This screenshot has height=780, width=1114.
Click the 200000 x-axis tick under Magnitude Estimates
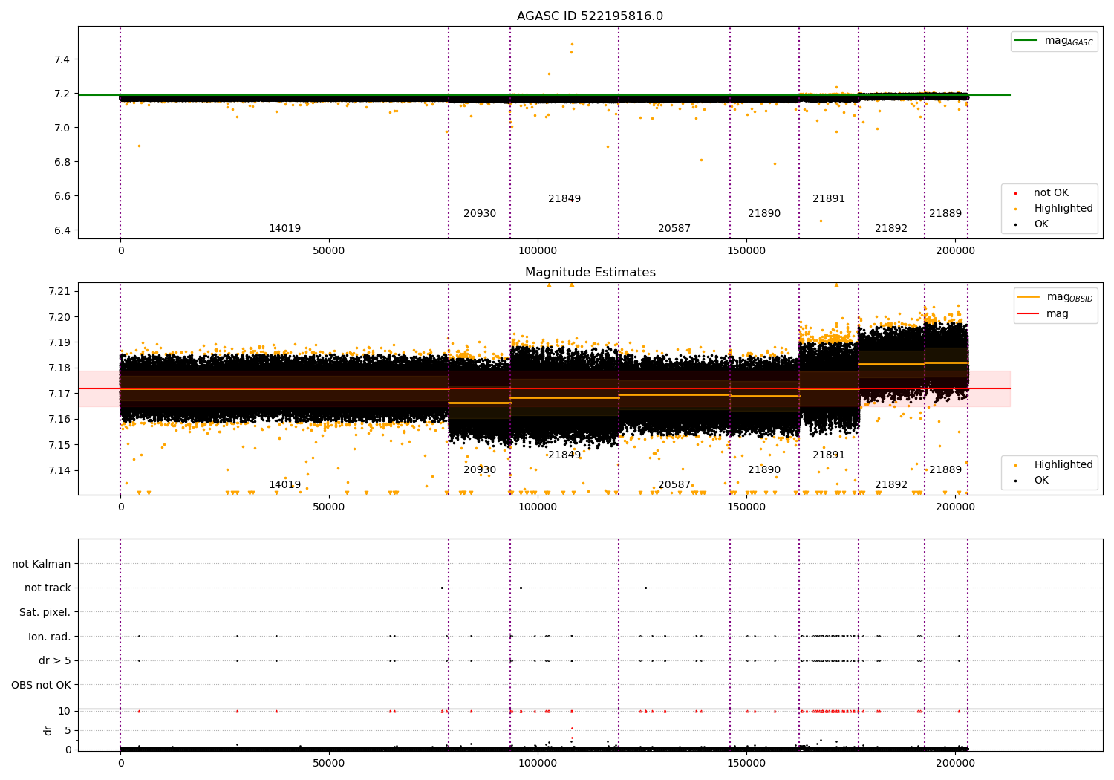(x=955, y=507)
